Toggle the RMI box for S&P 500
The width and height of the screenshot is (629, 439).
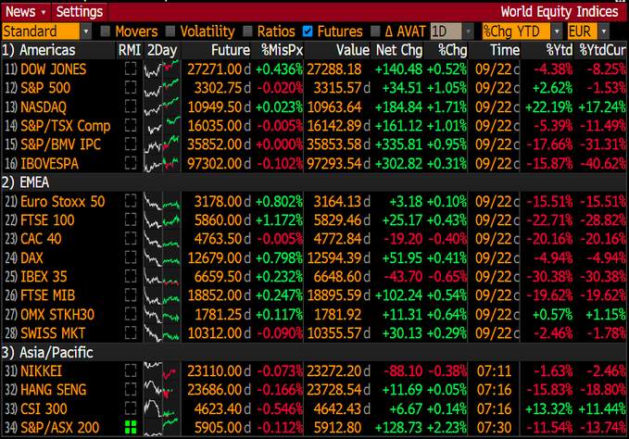click(131, 87)
